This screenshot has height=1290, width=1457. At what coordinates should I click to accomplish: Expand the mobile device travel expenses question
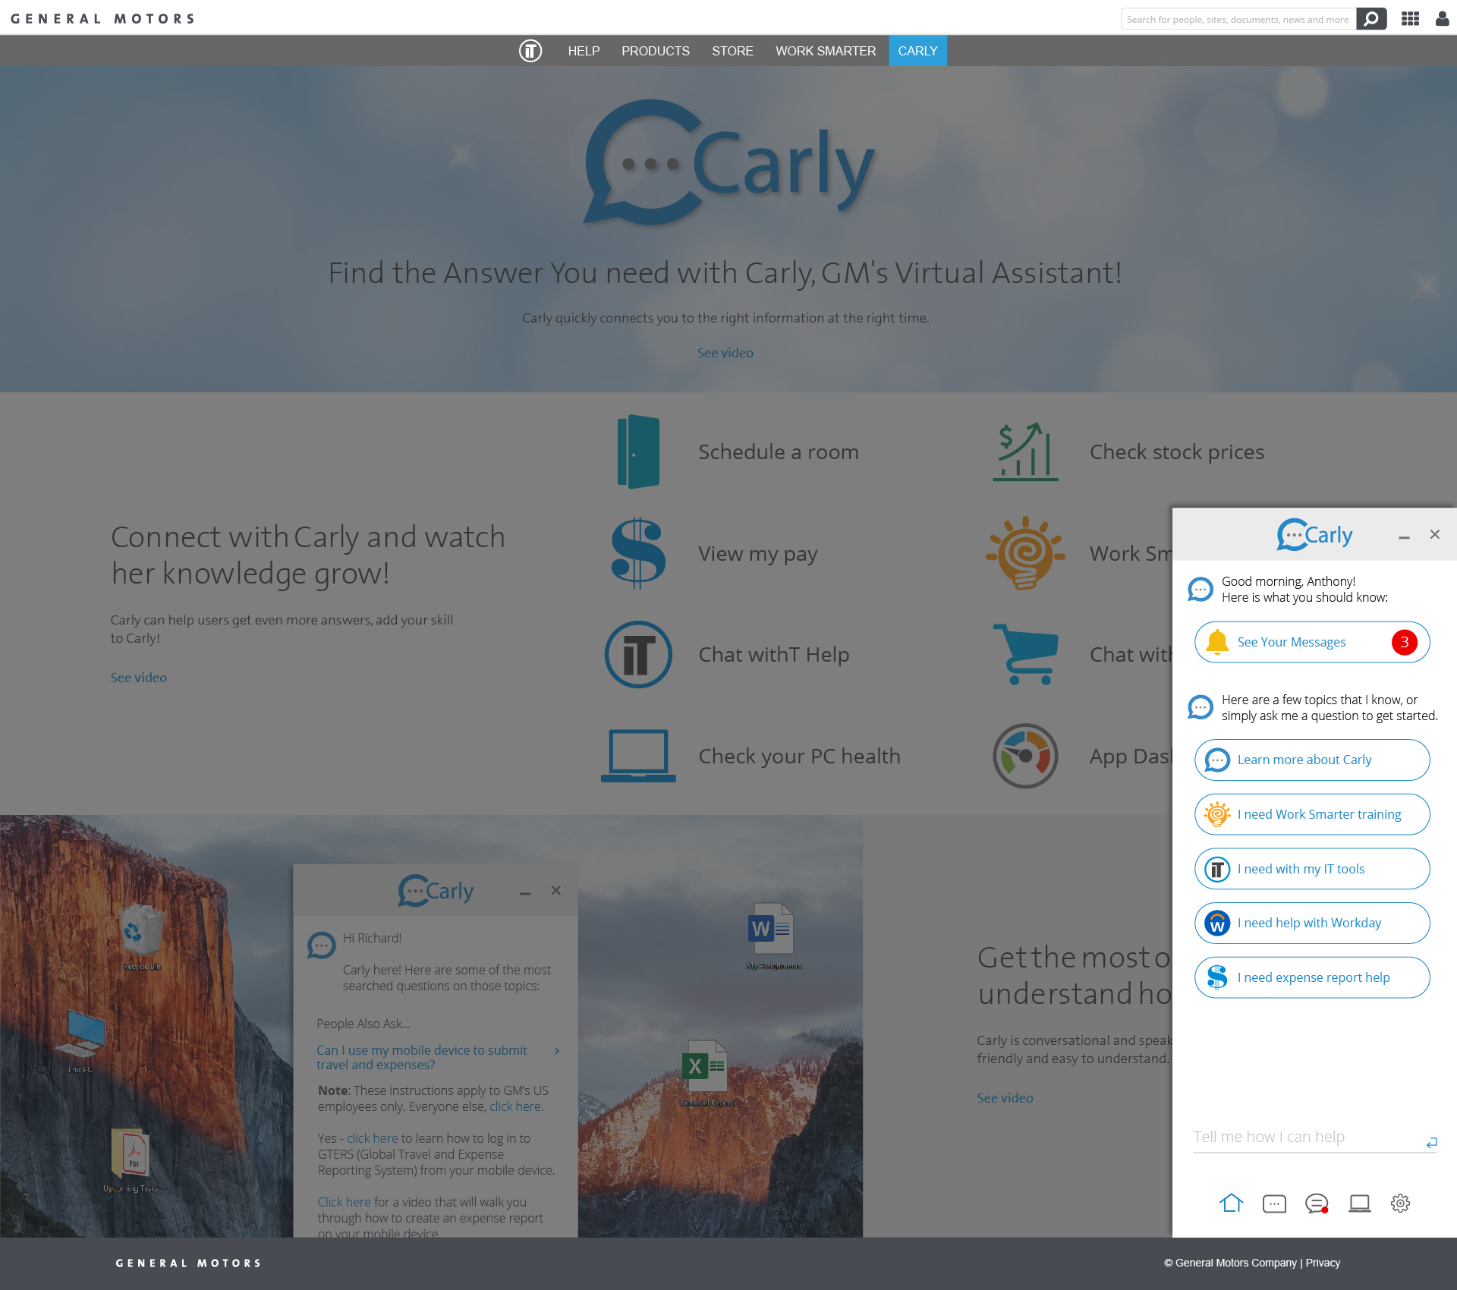click(422, 1057)
